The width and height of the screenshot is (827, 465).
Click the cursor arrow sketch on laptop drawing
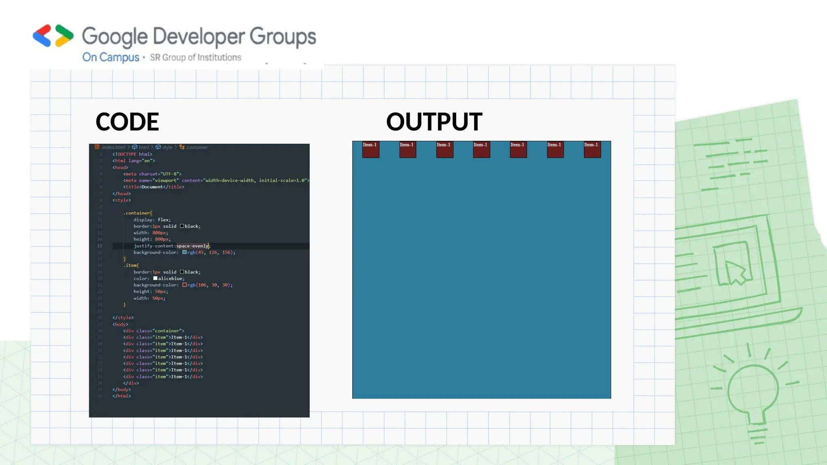click(x=735, y=271)
